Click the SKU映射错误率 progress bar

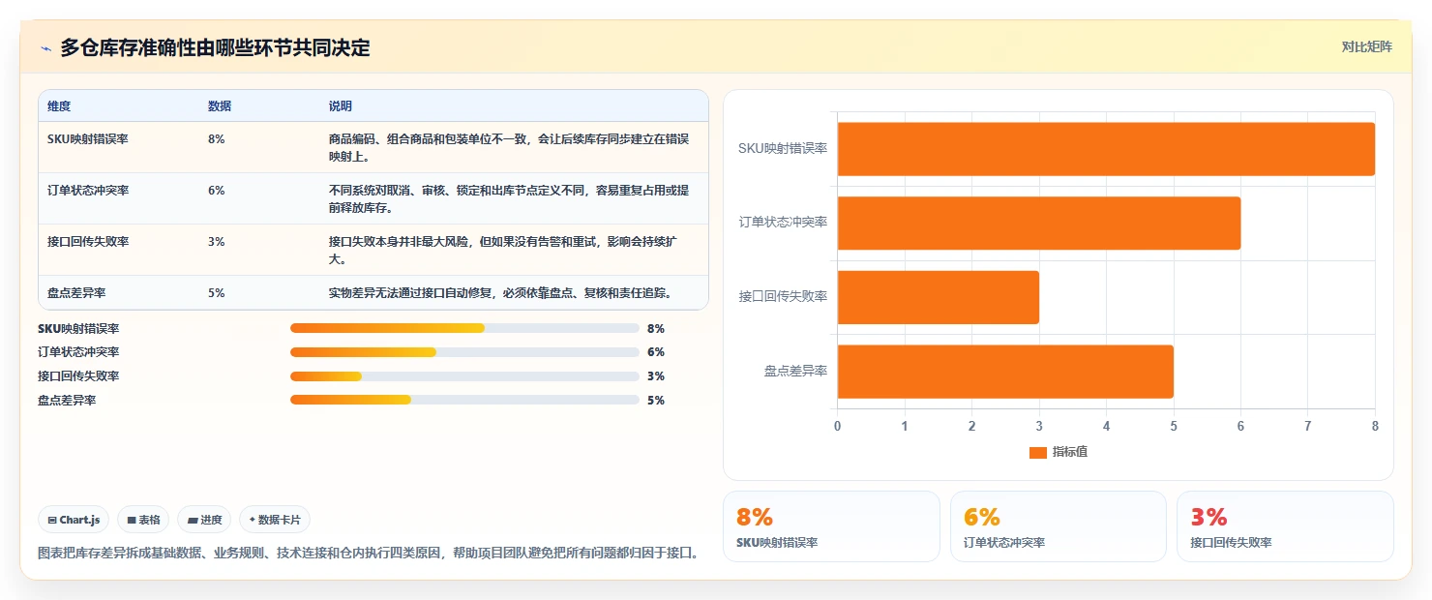click(x=464, y=328)
